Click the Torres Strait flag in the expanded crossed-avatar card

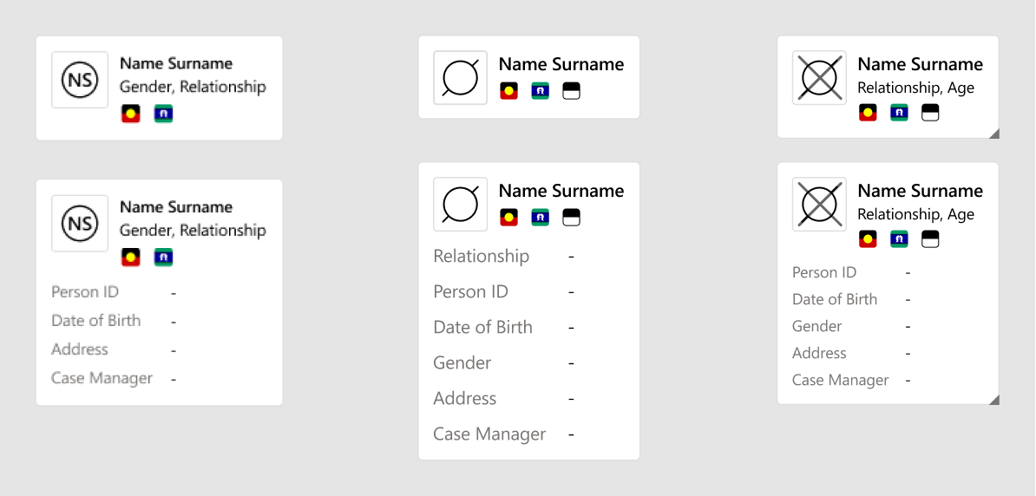click(899, 239)
